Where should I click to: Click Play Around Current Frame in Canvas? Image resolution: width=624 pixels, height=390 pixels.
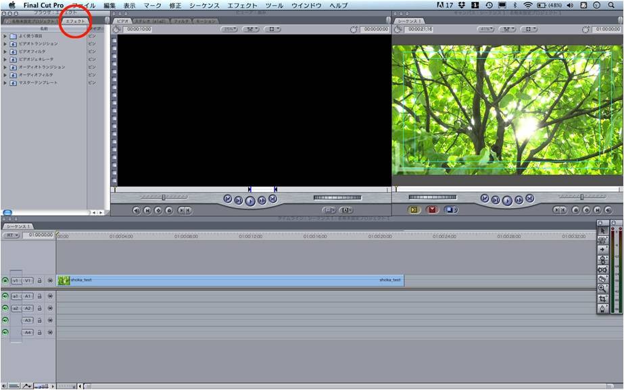point(519,200)
